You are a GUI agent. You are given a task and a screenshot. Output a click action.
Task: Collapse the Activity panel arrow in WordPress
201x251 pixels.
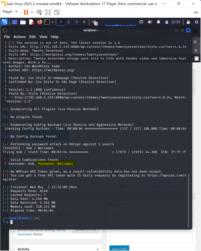click(x=98, y=249)
